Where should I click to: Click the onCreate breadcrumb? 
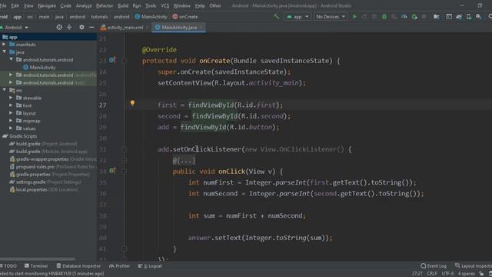click(x=185, y=17)
